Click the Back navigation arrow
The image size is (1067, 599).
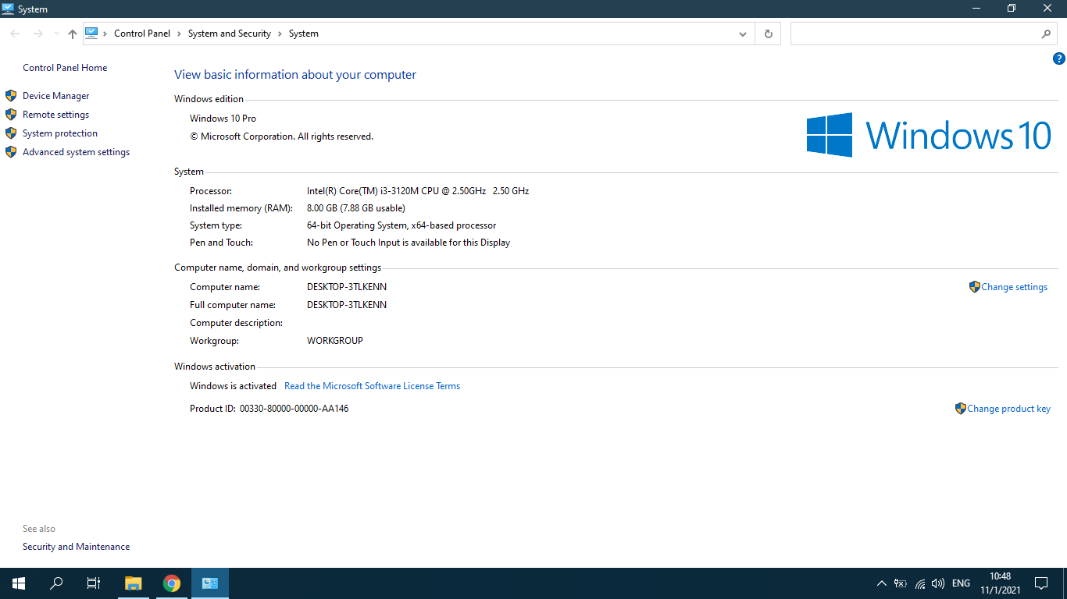pyautogui.click(x=15, y=34)
